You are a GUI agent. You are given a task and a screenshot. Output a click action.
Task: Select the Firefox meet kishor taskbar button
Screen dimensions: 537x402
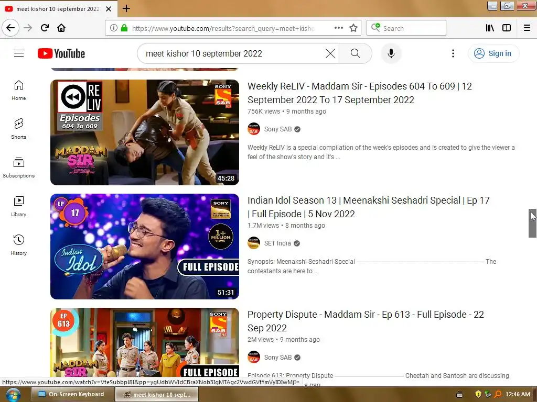pyautogui.click(x=156, y=394)
